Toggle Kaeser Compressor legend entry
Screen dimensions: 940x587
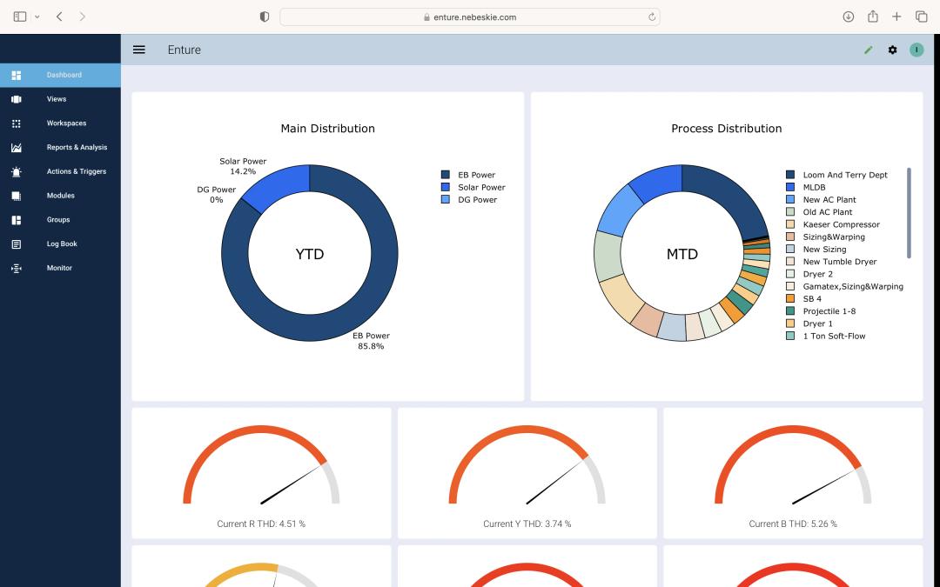click(x=833, y=224)
